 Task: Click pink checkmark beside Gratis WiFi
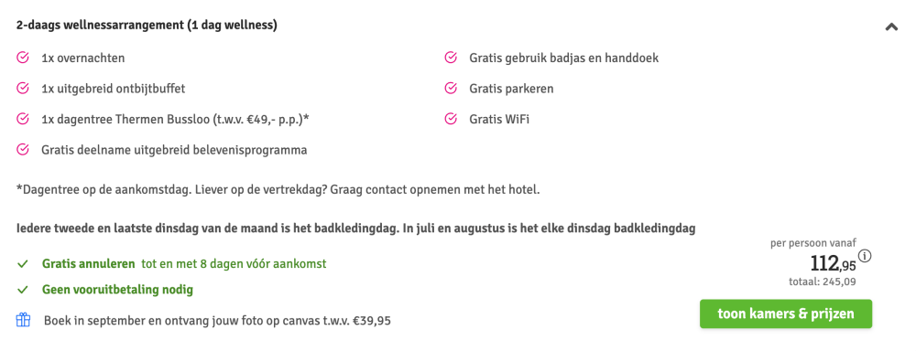(451, 119)
